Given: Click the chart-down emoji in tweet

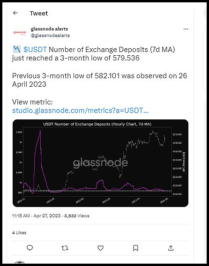Looking at the screenshot, I should (17, 49).
